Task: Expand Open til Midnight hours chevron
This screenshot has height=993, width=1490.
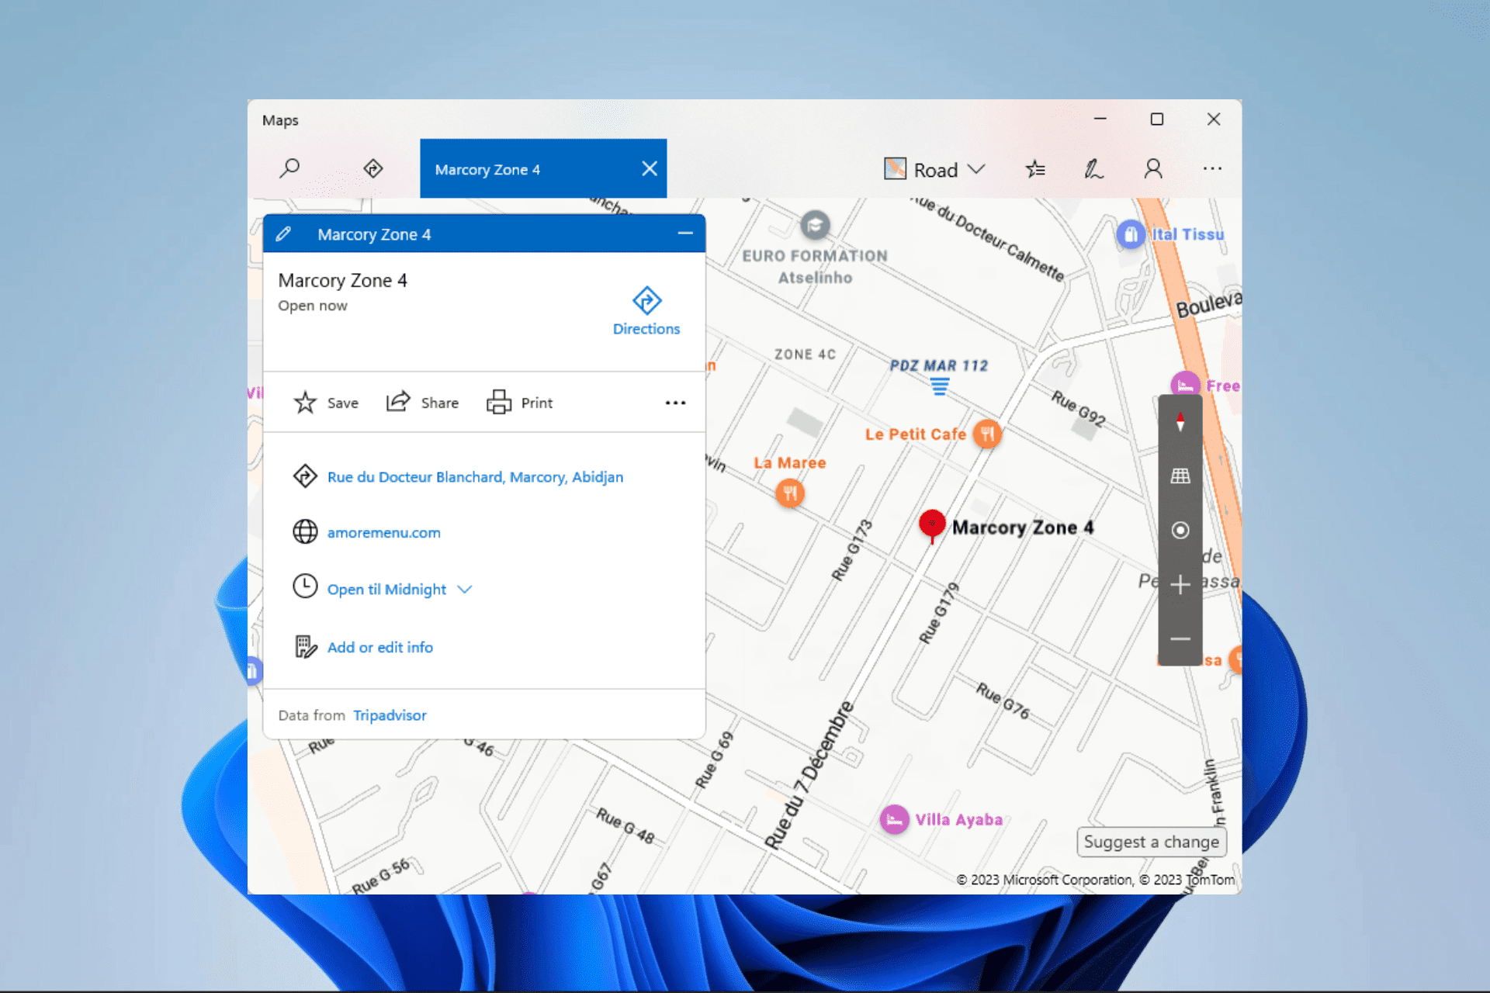Action: point(465,590)
